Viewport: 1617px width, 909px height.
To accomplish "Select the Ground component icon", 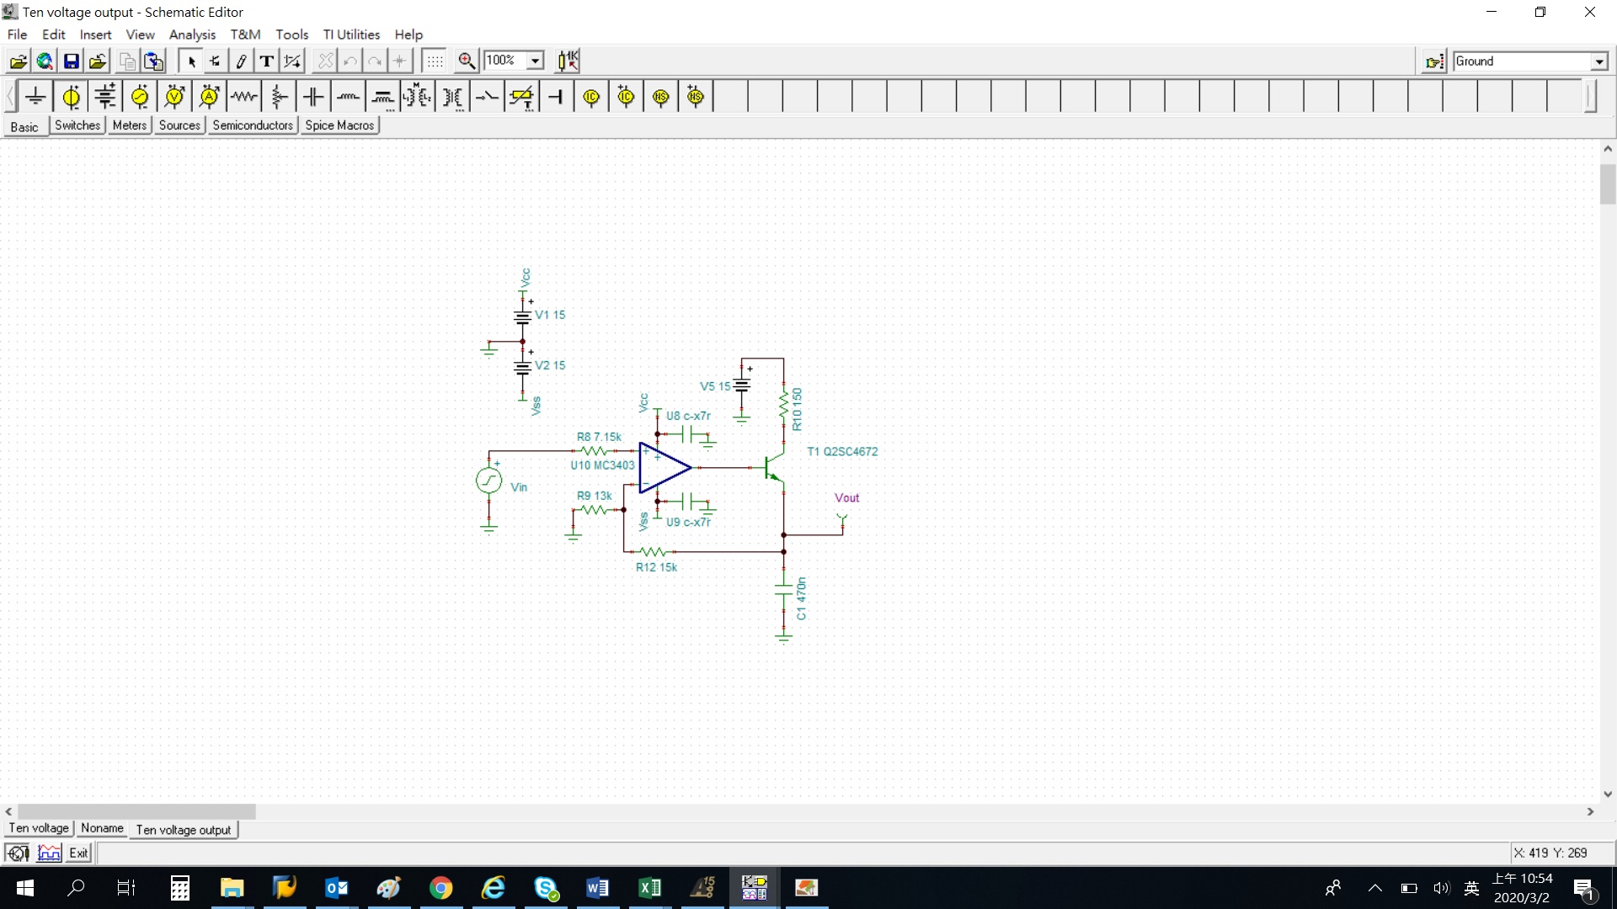I will [35, 98].
